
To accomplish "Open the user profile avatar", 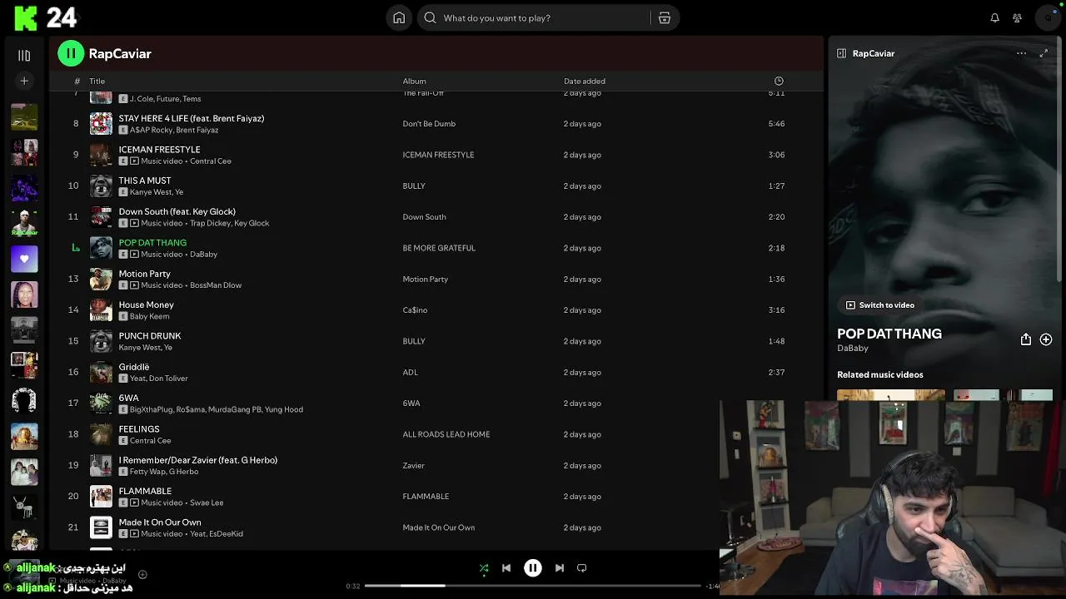I will (1049, 17).
